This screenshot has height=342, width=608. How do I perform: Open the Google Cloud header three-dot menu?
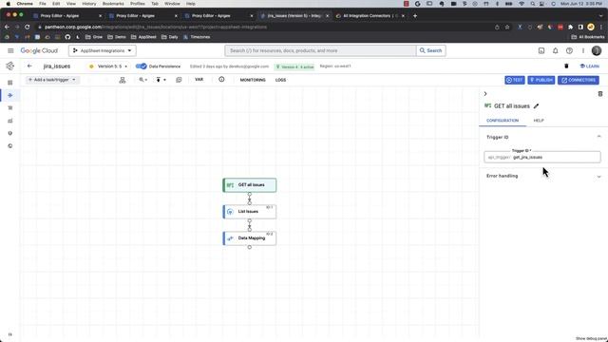(582, 50)
